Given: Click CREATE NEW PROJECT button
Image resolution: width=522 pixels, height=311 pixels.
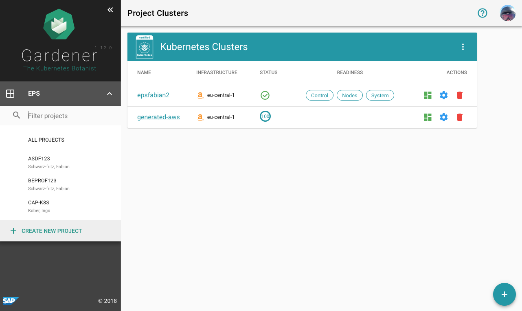Looking at the screenshot, I should (60, 231).
